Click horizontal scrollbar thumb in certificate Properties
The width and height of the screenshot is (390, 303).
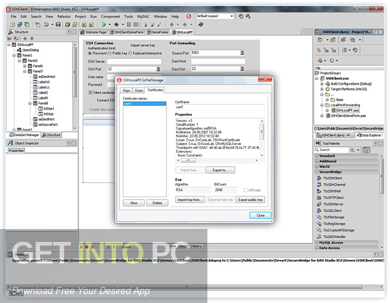pos(188,160)
